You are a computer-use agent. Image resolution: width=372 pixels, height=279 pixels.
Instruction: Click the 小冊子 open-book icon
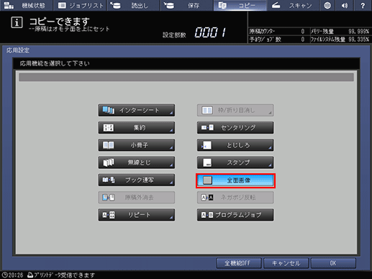(108, 145)
